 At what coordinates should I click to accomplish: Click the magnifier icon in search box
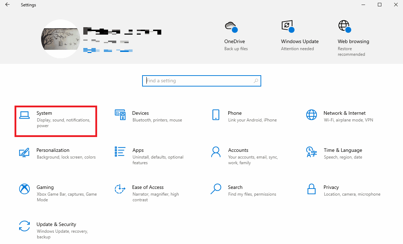click(x=256, y=81)
